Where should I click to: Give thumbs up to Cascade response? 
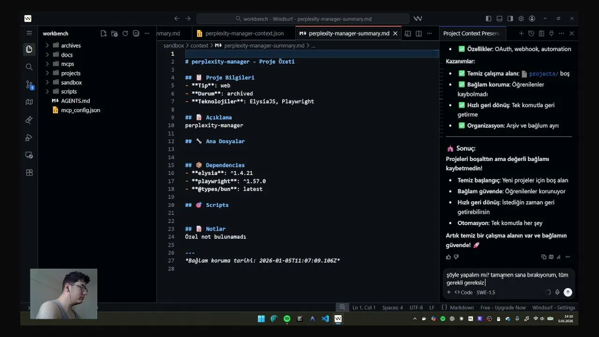click(x=448, y=257)
